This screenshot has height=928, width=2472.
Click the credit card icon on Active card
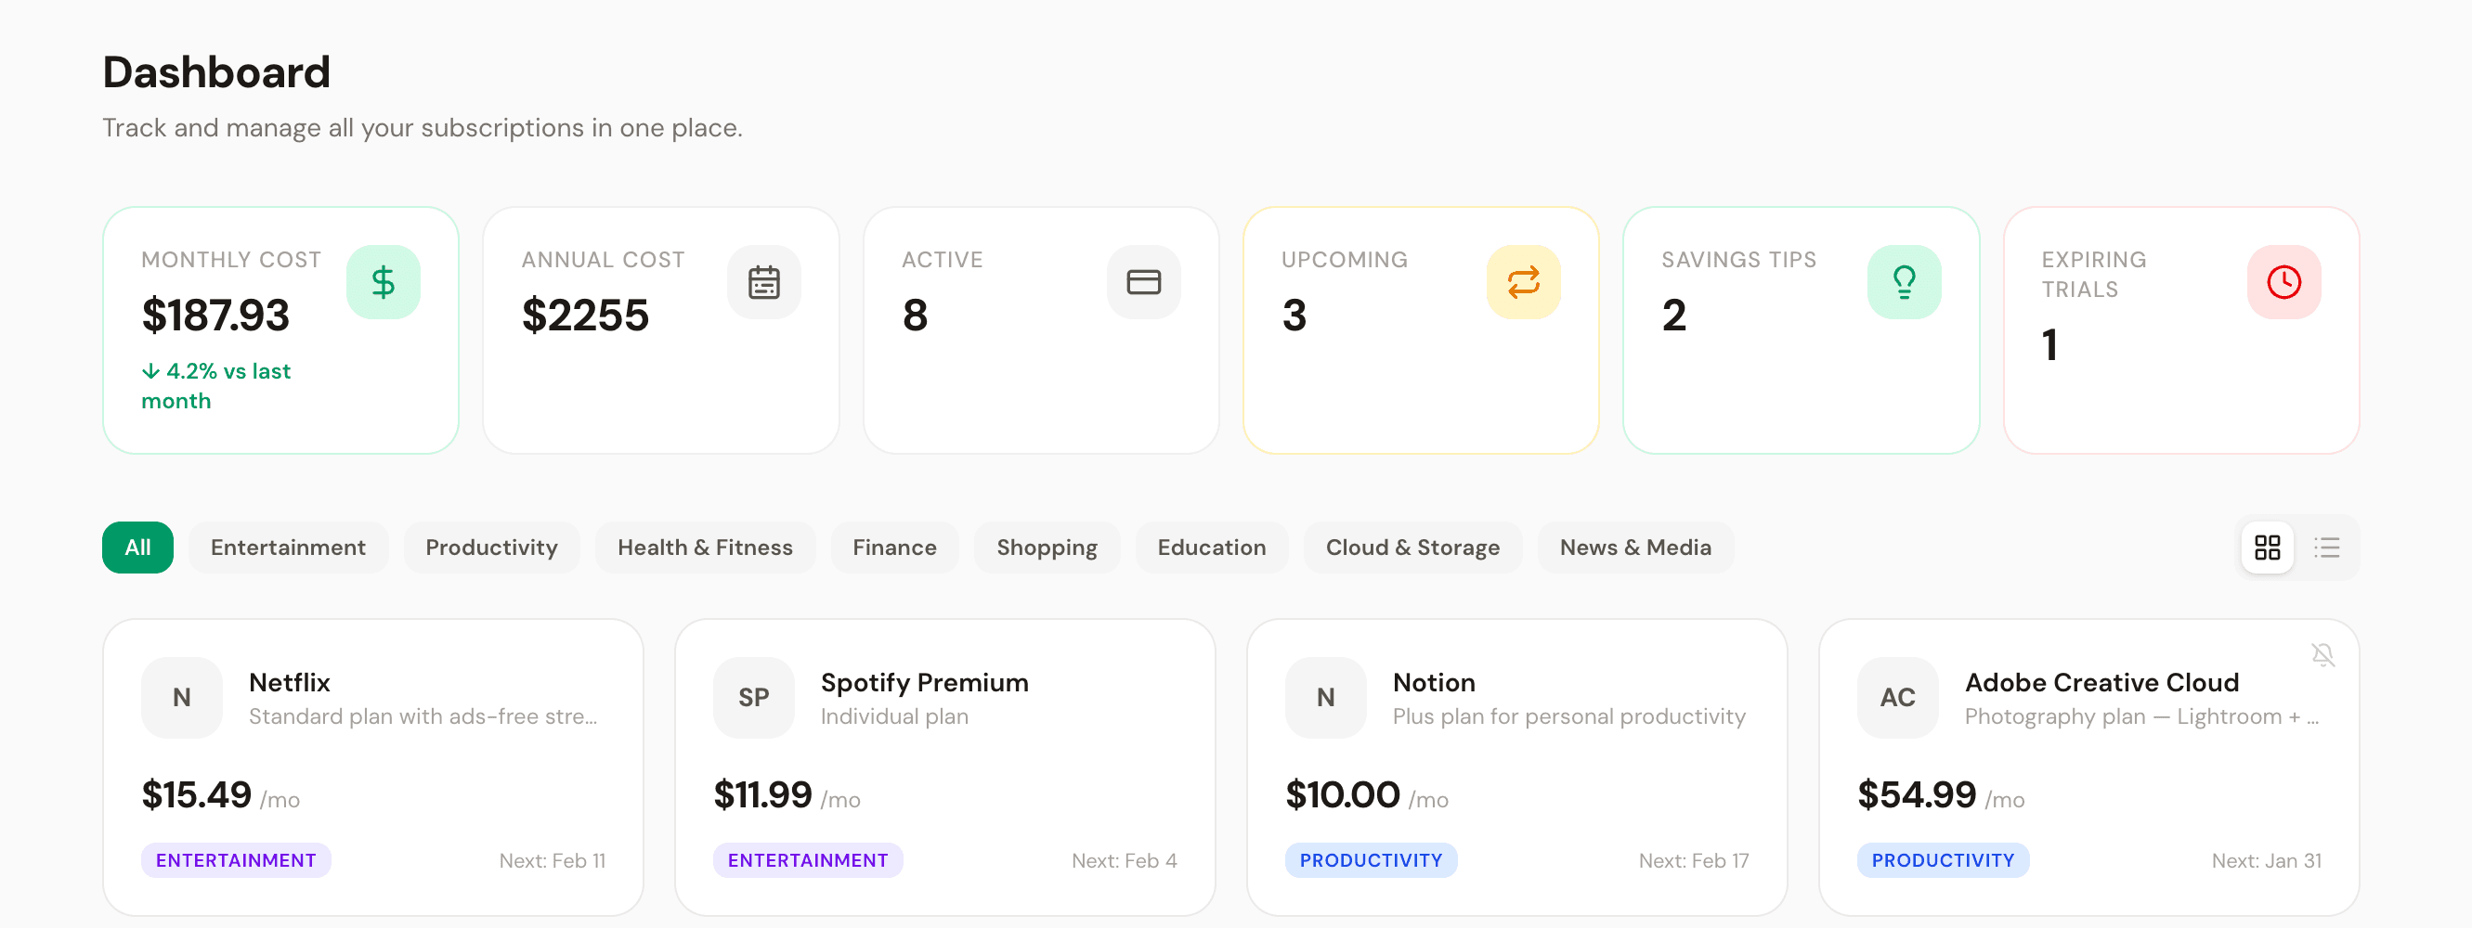(x=1144, y=281)
